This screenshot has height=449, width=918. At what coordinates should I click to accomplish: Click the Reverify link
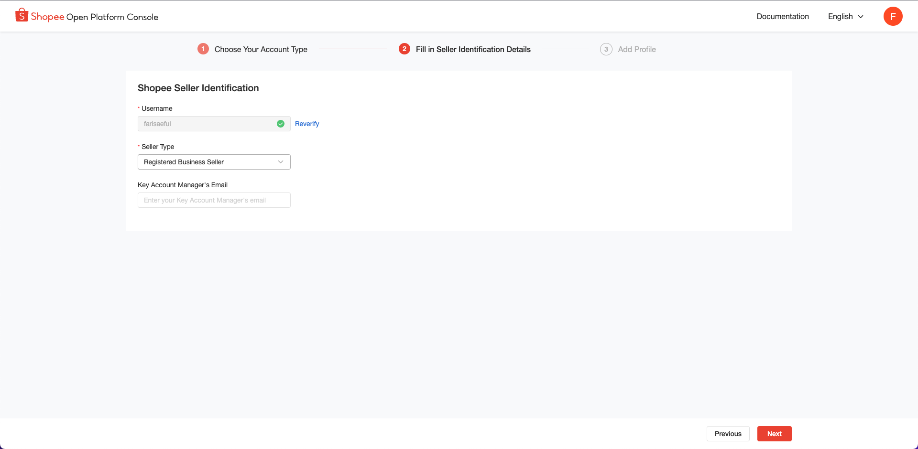(307, 124)
